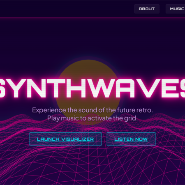Click the LAUNCH VISUALIZER button
This screenshot has height=185, width=185.
coord(65,139)
